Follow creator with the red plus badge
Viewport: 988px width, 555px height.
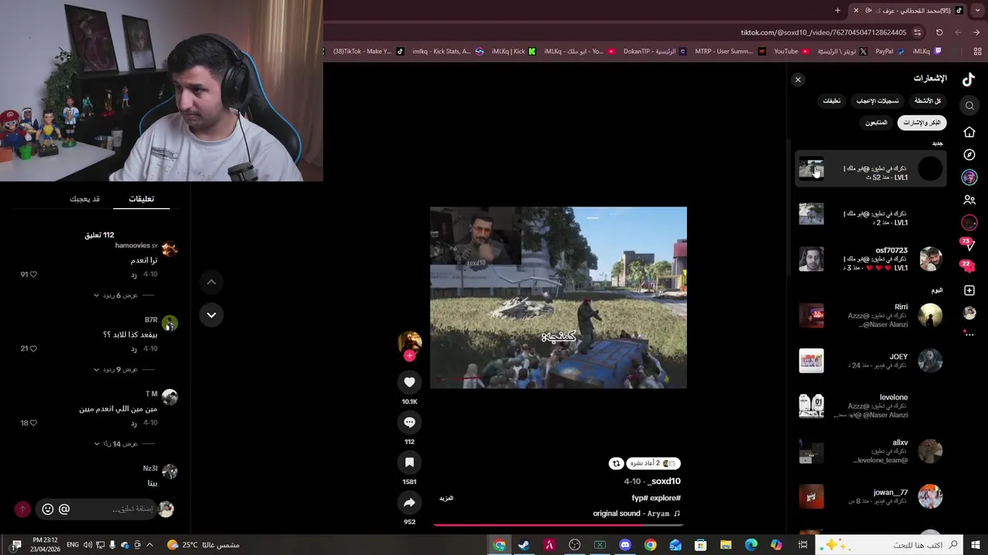[409, 355]
